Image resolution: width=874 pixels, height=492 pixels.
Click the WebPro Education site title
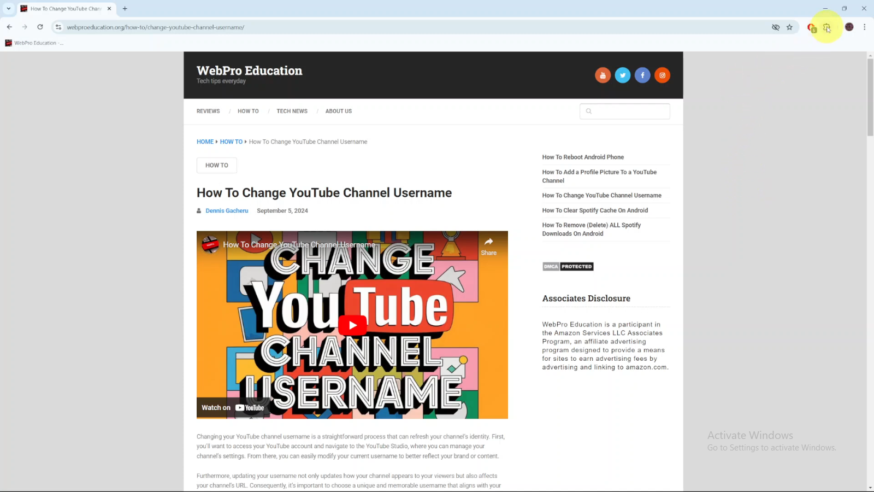pos(249,71)
